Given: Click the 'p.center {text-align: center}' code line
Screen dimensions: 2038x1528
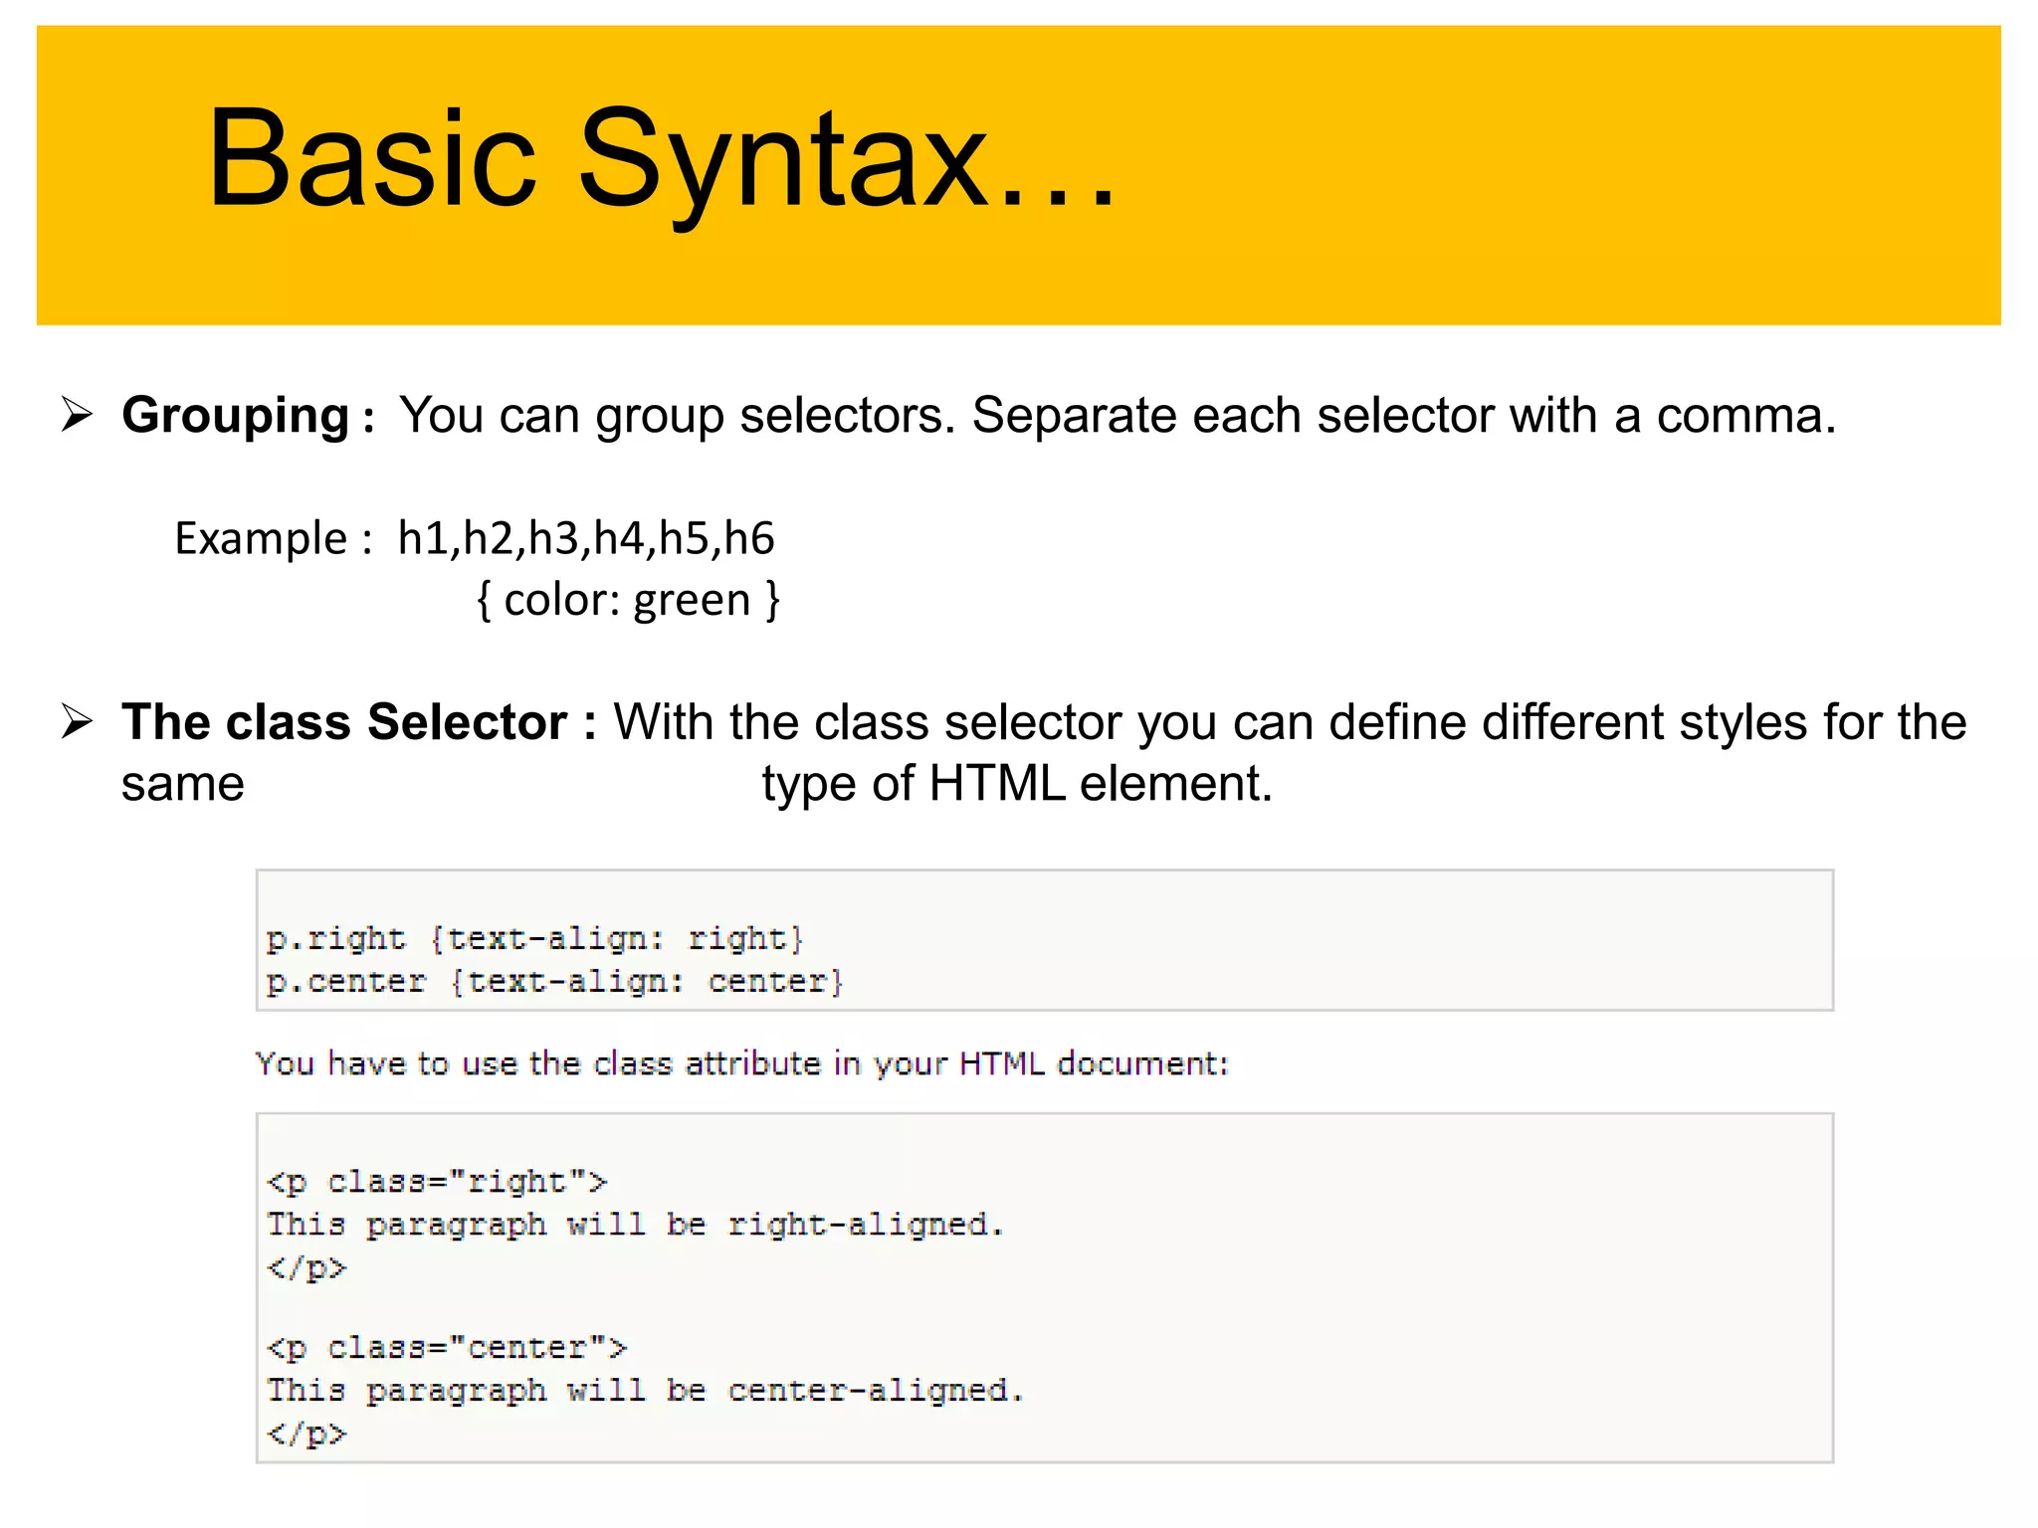Looking at the screenshot, I should 555,982.
